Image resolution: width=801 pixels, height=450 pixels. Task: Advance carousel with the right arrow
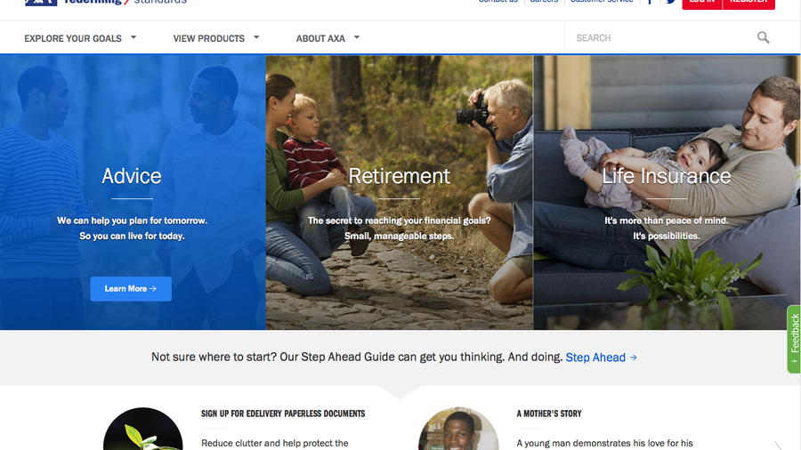click(778, 445)
